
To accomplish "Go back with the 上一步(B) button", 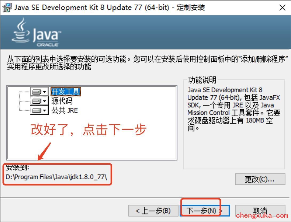I will [153, 211].
